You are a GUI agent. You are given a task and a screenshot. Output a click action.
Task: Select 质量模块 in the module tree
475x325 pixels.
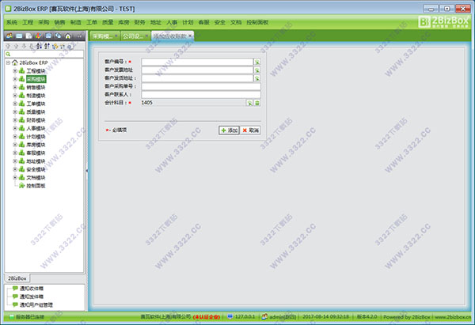coord(36,112)
